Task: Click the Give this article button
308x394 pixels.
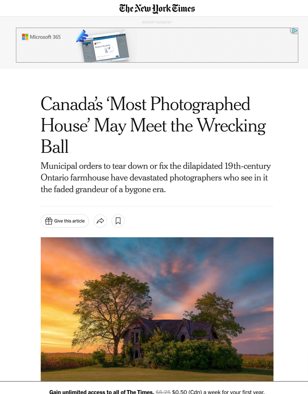Action: pyautogui.click(x=65, y=221)
